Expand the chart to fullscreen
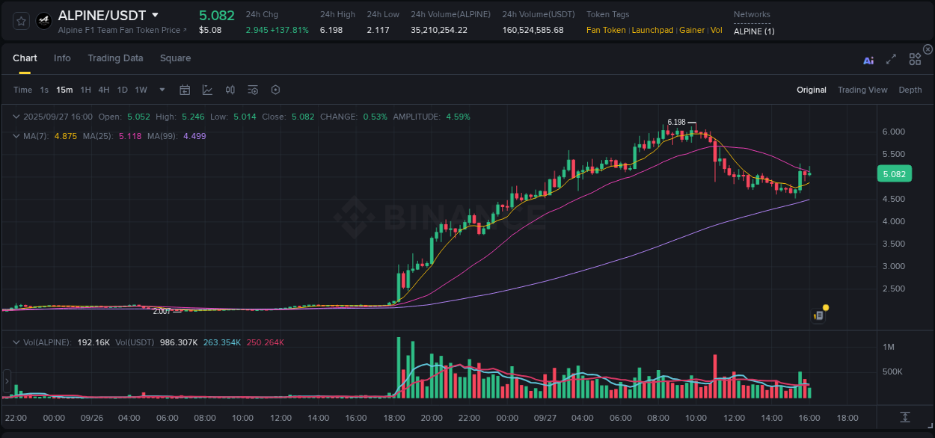The width and height of the screenshot is (935, 438). click(890, 60)
